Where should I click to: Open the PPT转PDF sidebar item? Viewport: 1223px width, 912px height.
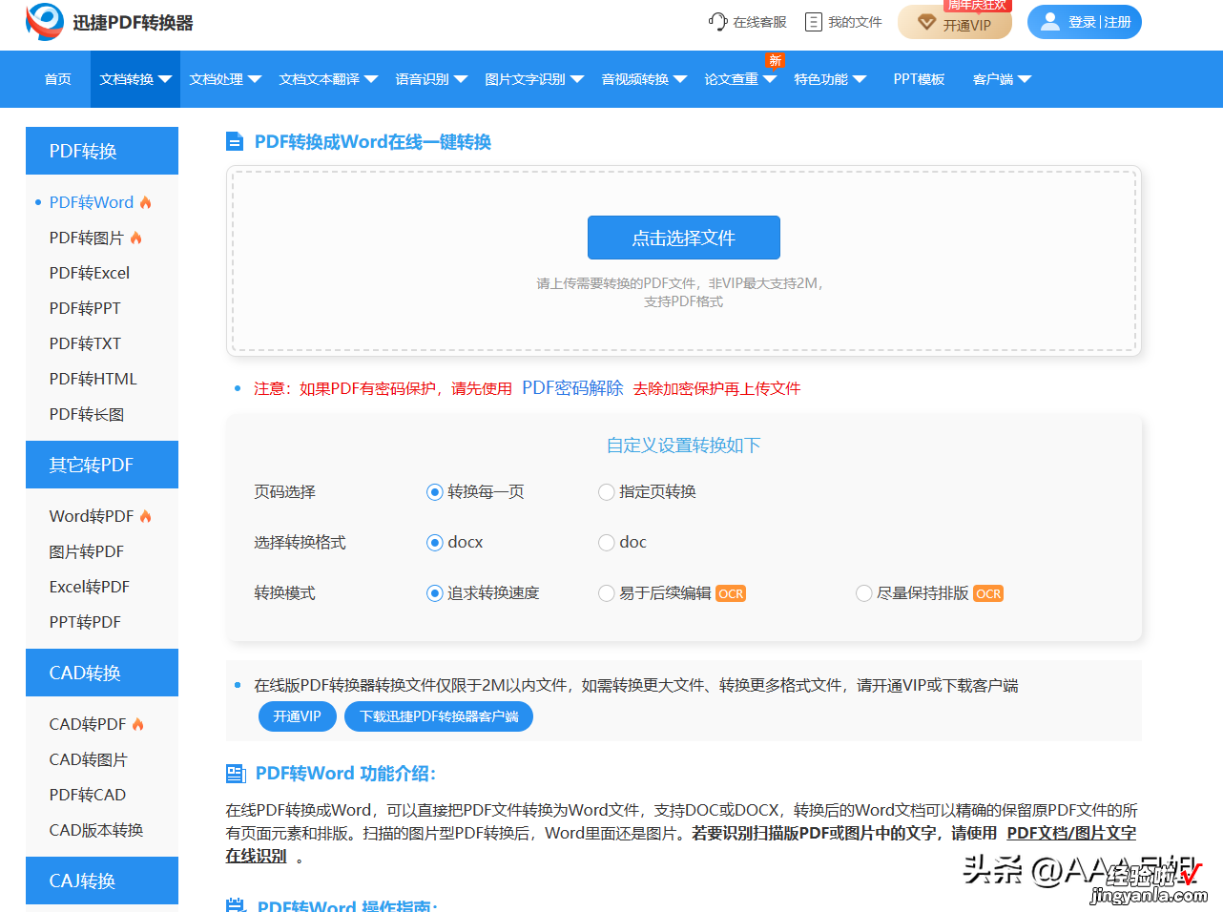coord(85,622)
